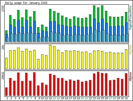
Task: Click day 12 label on the x-axis
Action: click(x=50, y=98)
